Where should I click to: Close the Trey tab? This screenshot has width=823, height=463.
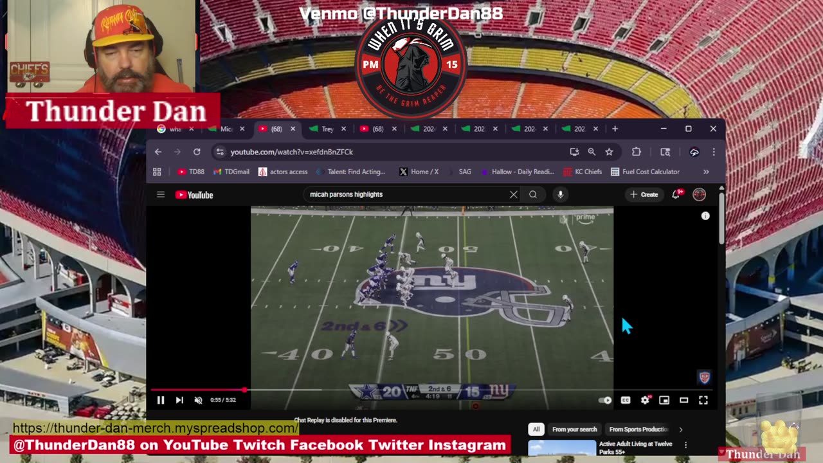click(343, 129)
